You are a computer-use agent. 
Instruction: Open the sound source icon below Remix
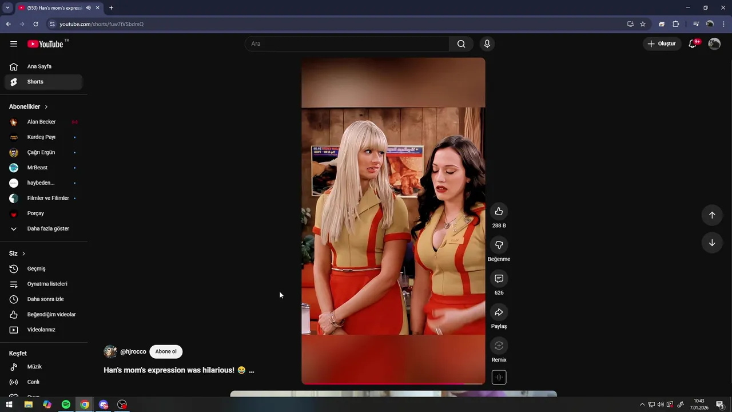pos(499,378)
